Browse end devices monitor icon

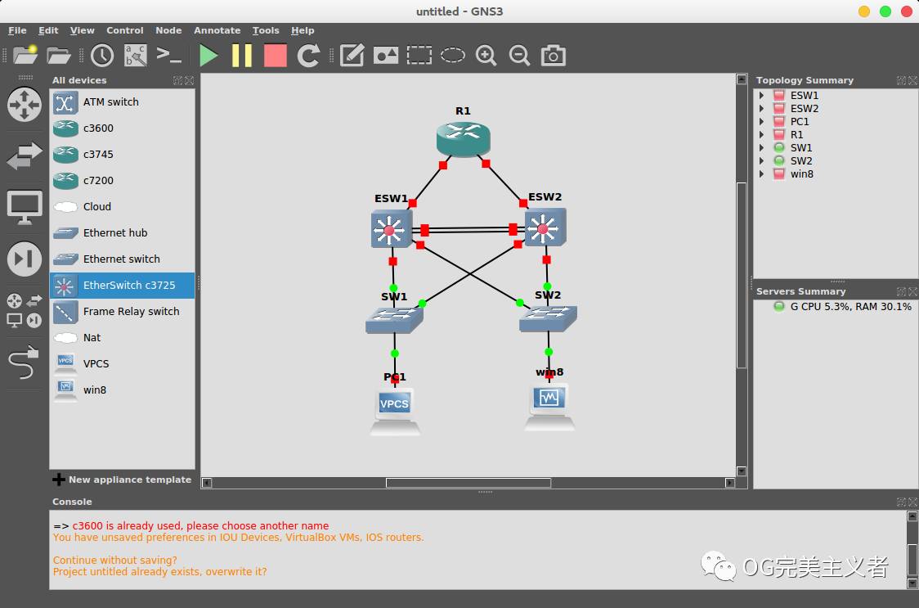[x=24, y=208]
